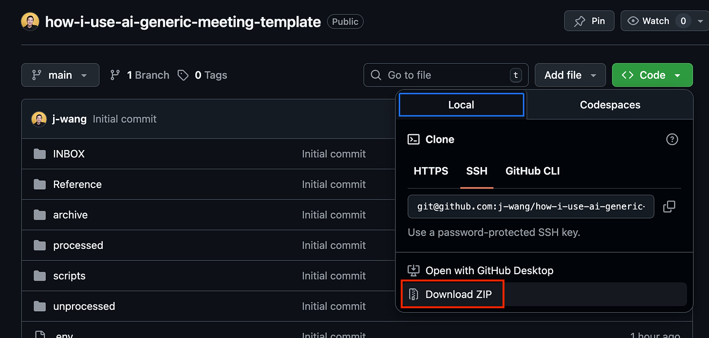This screenshot has width=709, height=338.
Task: Click the eye icon on the Watch button
Action: (x=633, y=21)
